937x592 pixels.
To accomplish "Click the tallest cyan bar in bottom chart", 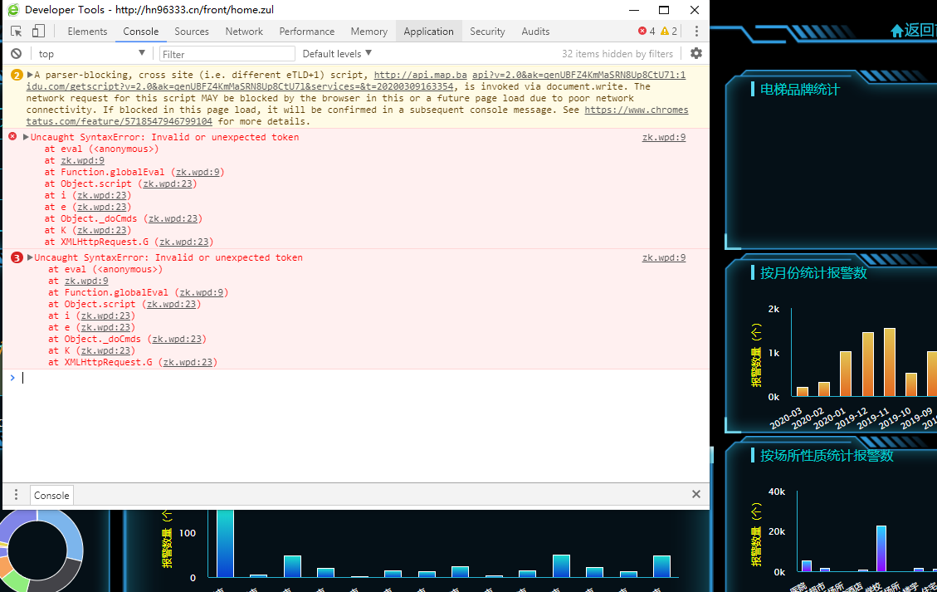I will (225, 543).
